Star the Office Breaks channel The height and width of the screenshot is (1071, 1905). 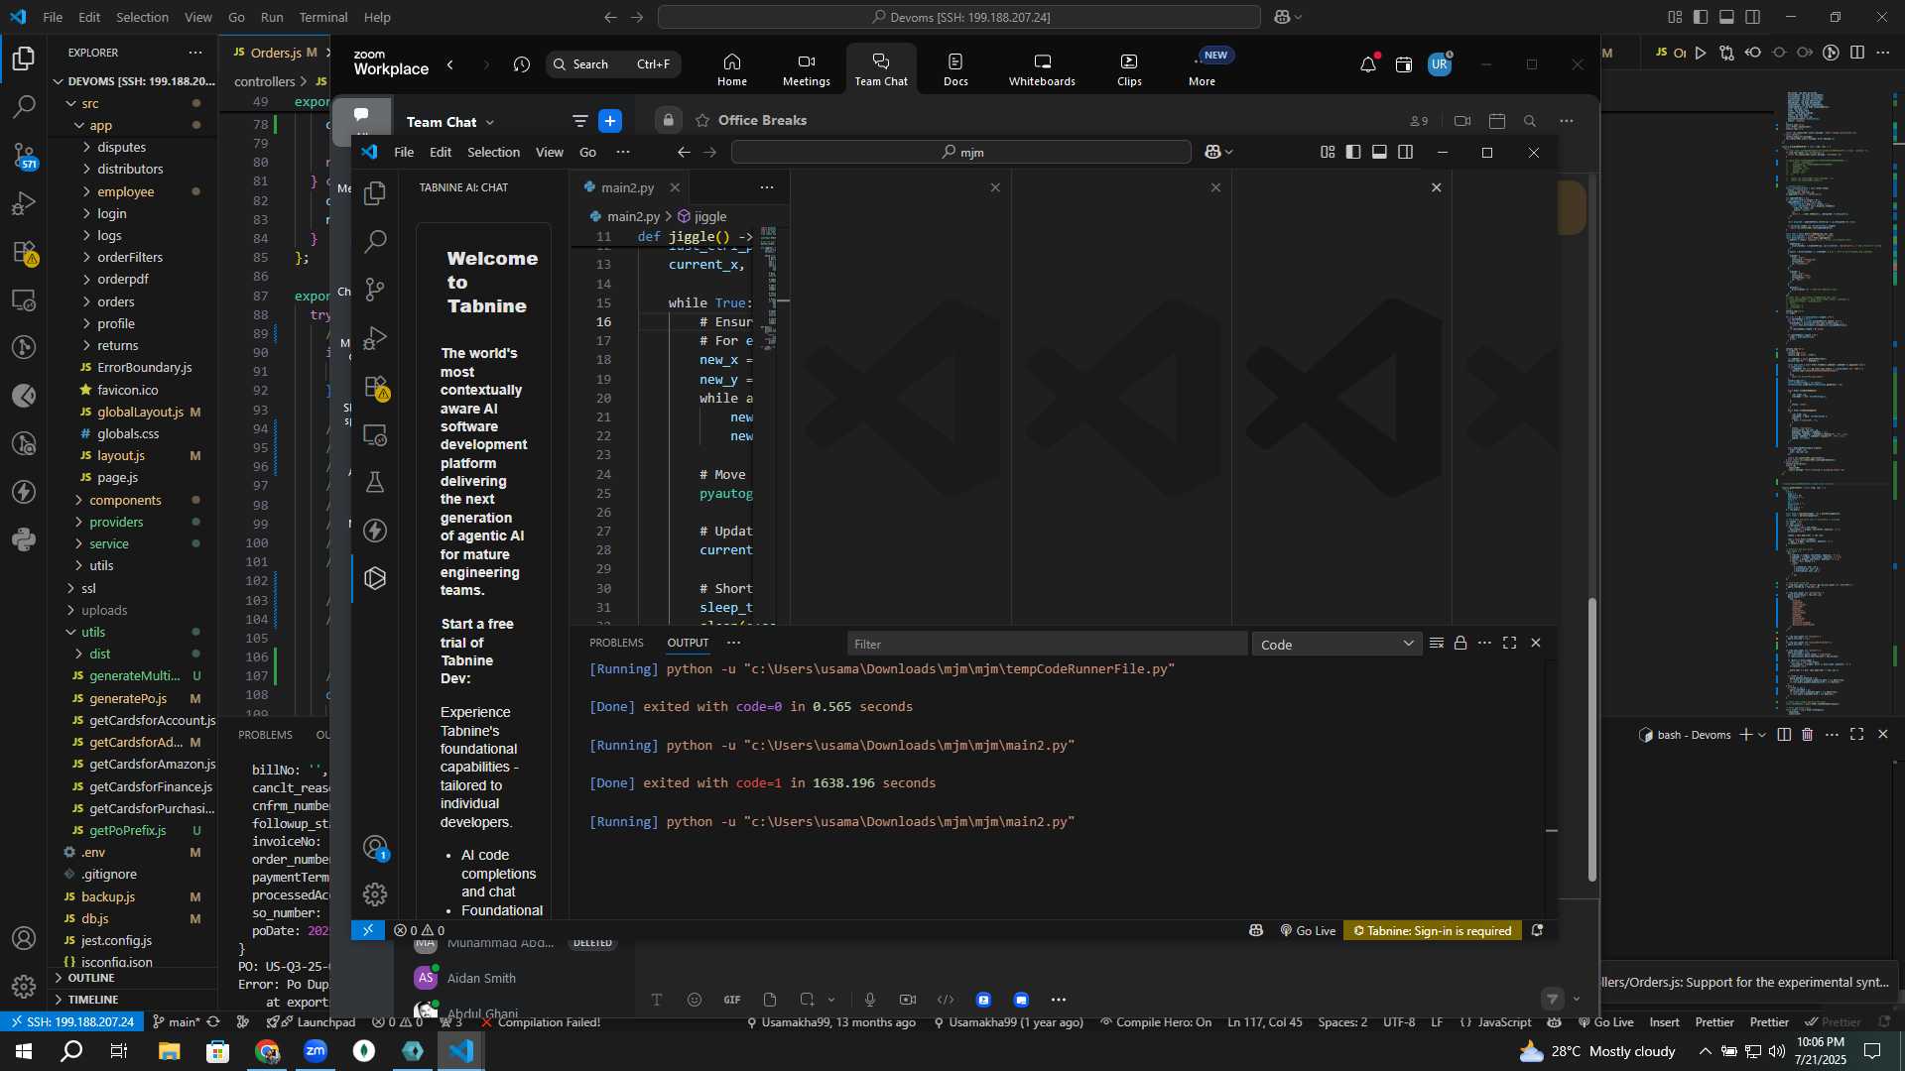point(702,121)
